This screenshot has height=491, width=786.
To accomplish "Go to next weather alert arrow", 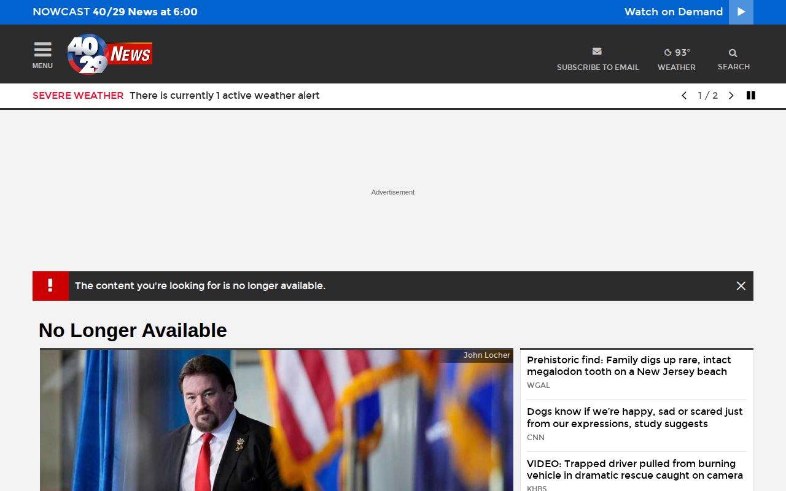I will pos(731,96).
